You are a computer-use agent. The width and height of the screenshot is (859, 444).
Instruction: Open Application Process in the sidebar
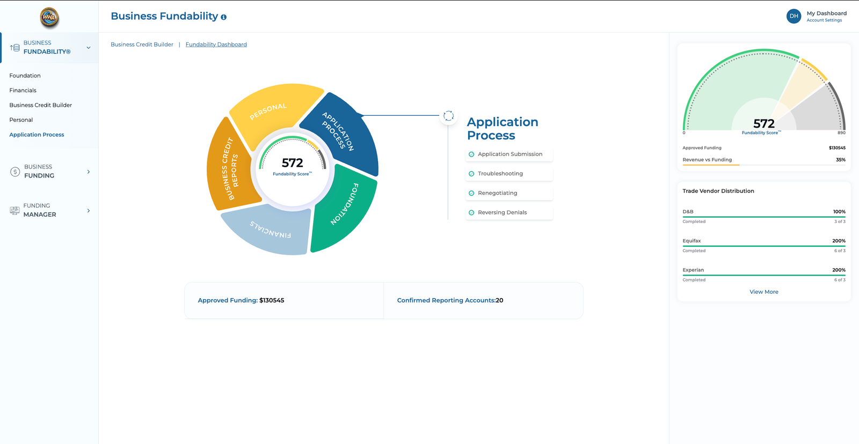pos(37,135)
